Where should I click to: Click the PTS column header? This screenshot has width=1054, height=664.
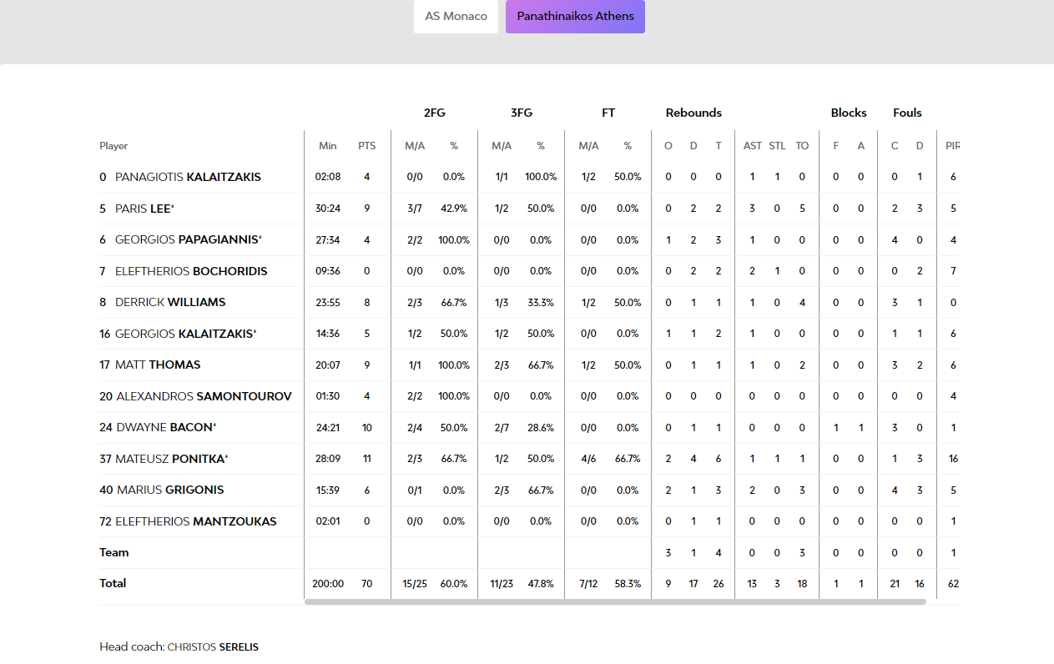pos(367,146)
